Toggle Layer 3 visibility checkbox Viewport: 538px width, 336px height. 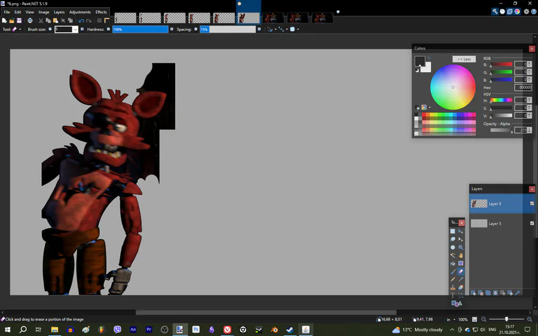pyautogui.click(x=532, y=204)
